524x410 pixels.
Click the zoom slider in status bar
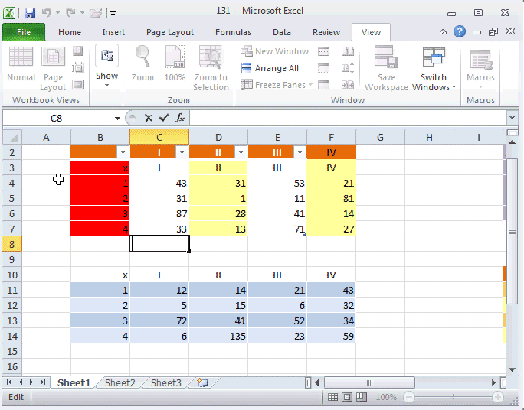coord(454,398)
